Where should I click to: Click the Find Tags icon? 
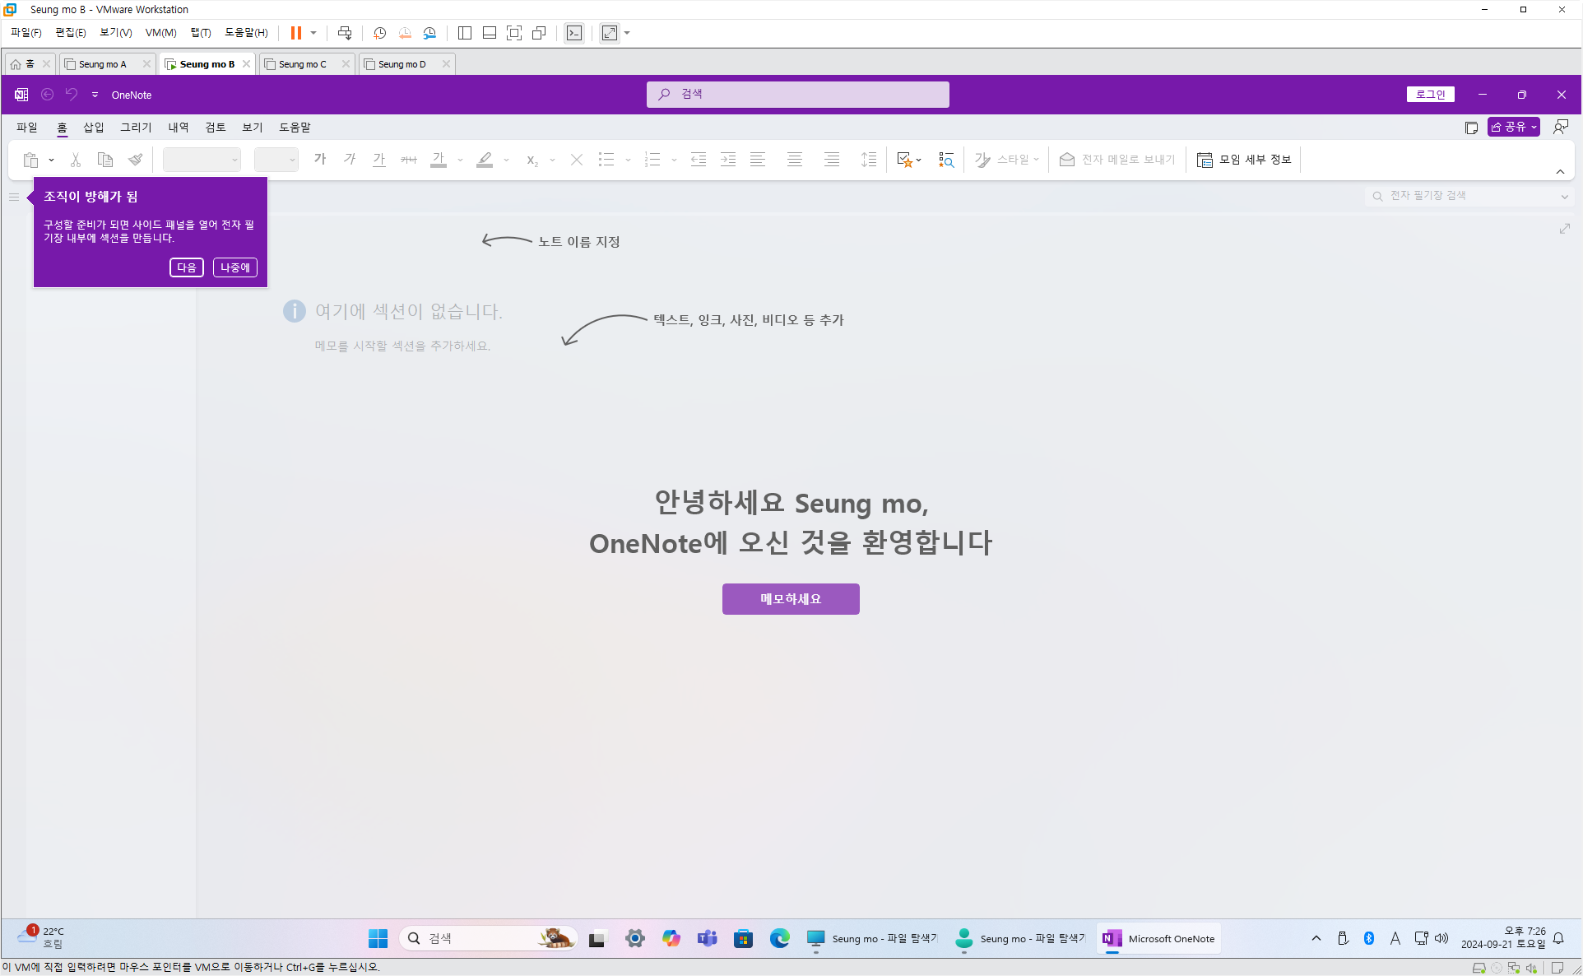[x=946, y=160]
